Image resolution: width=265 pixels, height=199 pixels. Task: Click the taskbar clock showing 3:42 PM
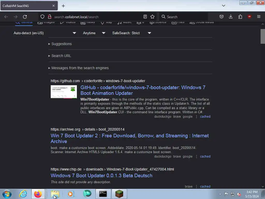click(252, 194)
